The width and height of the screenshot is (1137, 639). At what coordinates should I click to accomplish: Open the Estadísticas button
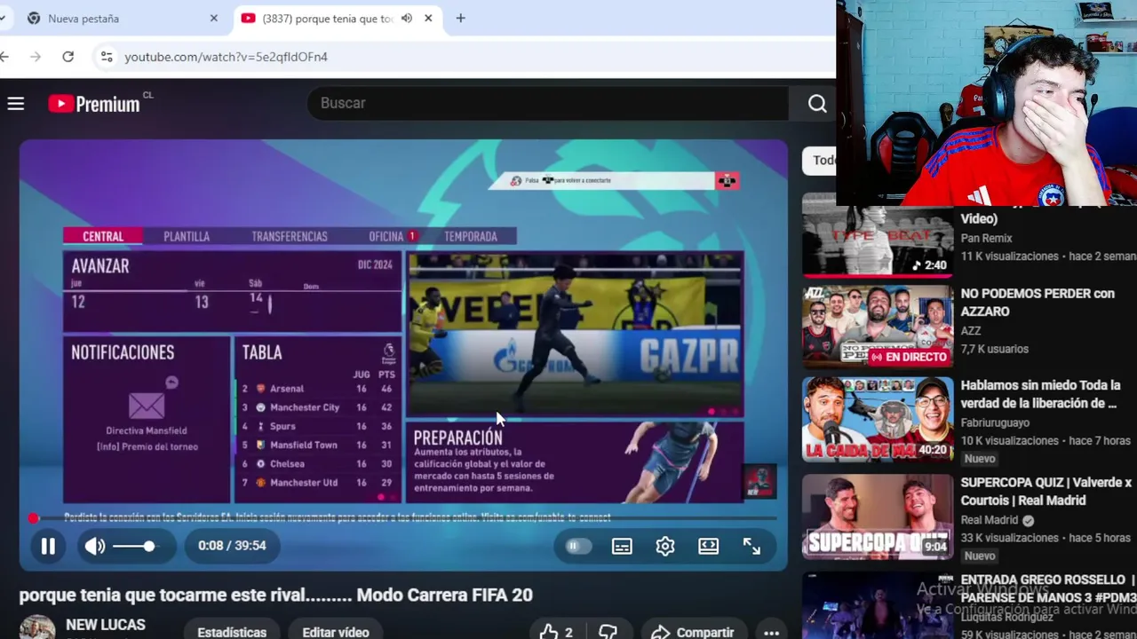pos(232,632)
